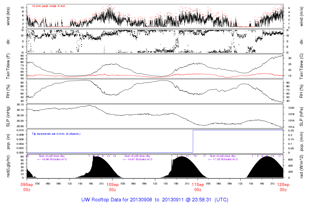Click the "pcp. (mm)" axis label
The image size is (310, 212).
pyautogui.click(x=302, y=142)
